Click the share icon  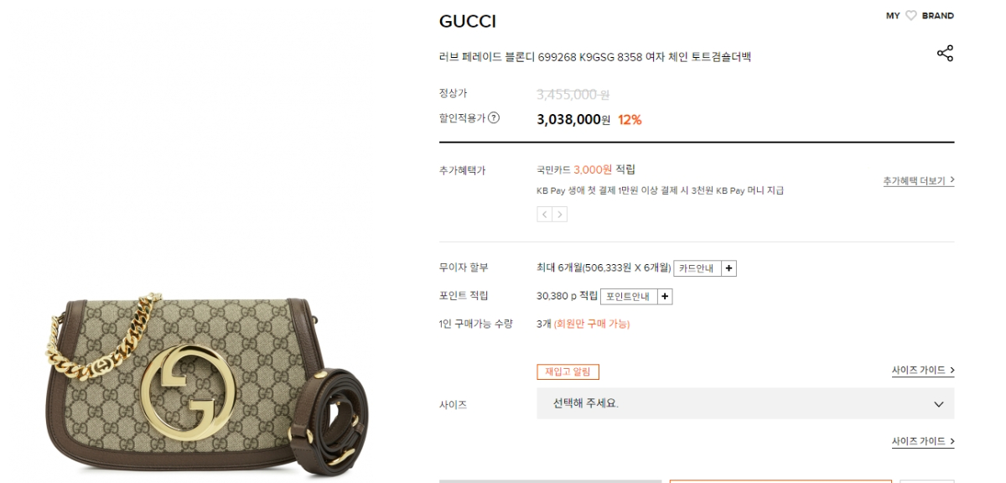[x=945, y=54]
